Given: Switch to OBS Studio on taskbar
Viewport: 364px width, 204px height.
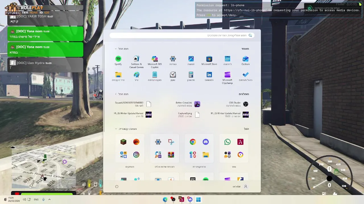Looking at the screenshot, I should pyautogui.click(x=173, y=200).
